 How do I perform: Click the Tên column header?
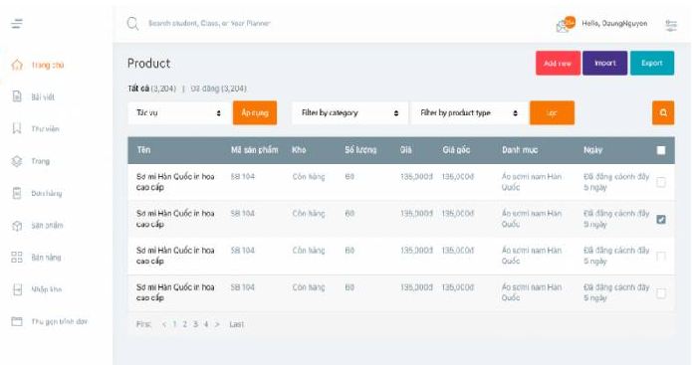[x=143, y=150]
